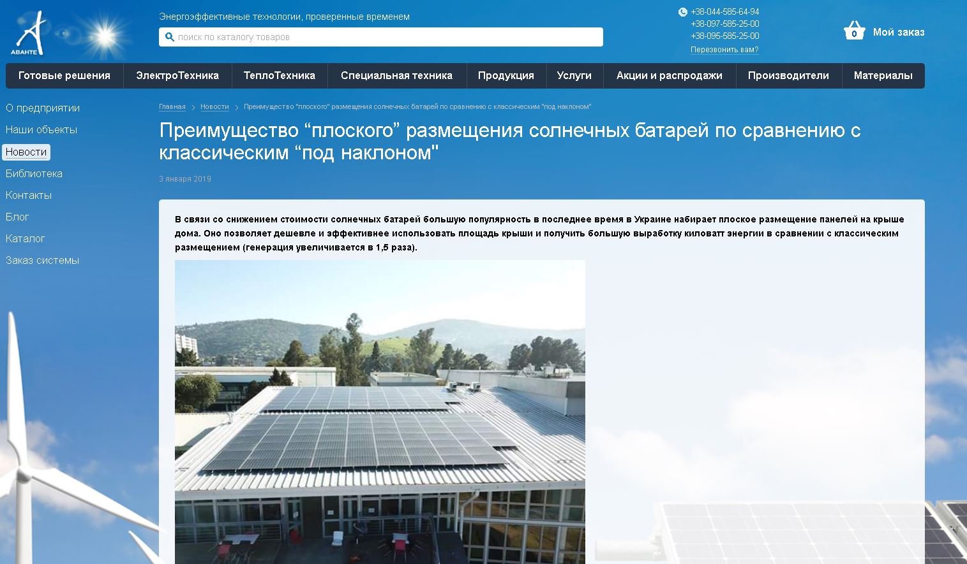This screenshot has width=967, height=564.
Task: Click the 'Новости' breadcrumb link
Action: [x=214, y=106]
